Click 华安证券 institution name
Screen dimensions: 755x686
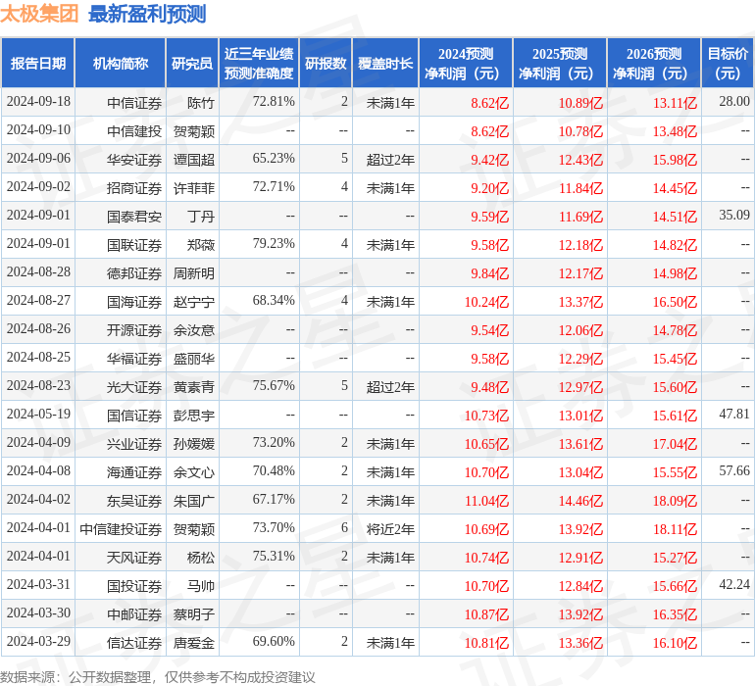coord(134,160)
